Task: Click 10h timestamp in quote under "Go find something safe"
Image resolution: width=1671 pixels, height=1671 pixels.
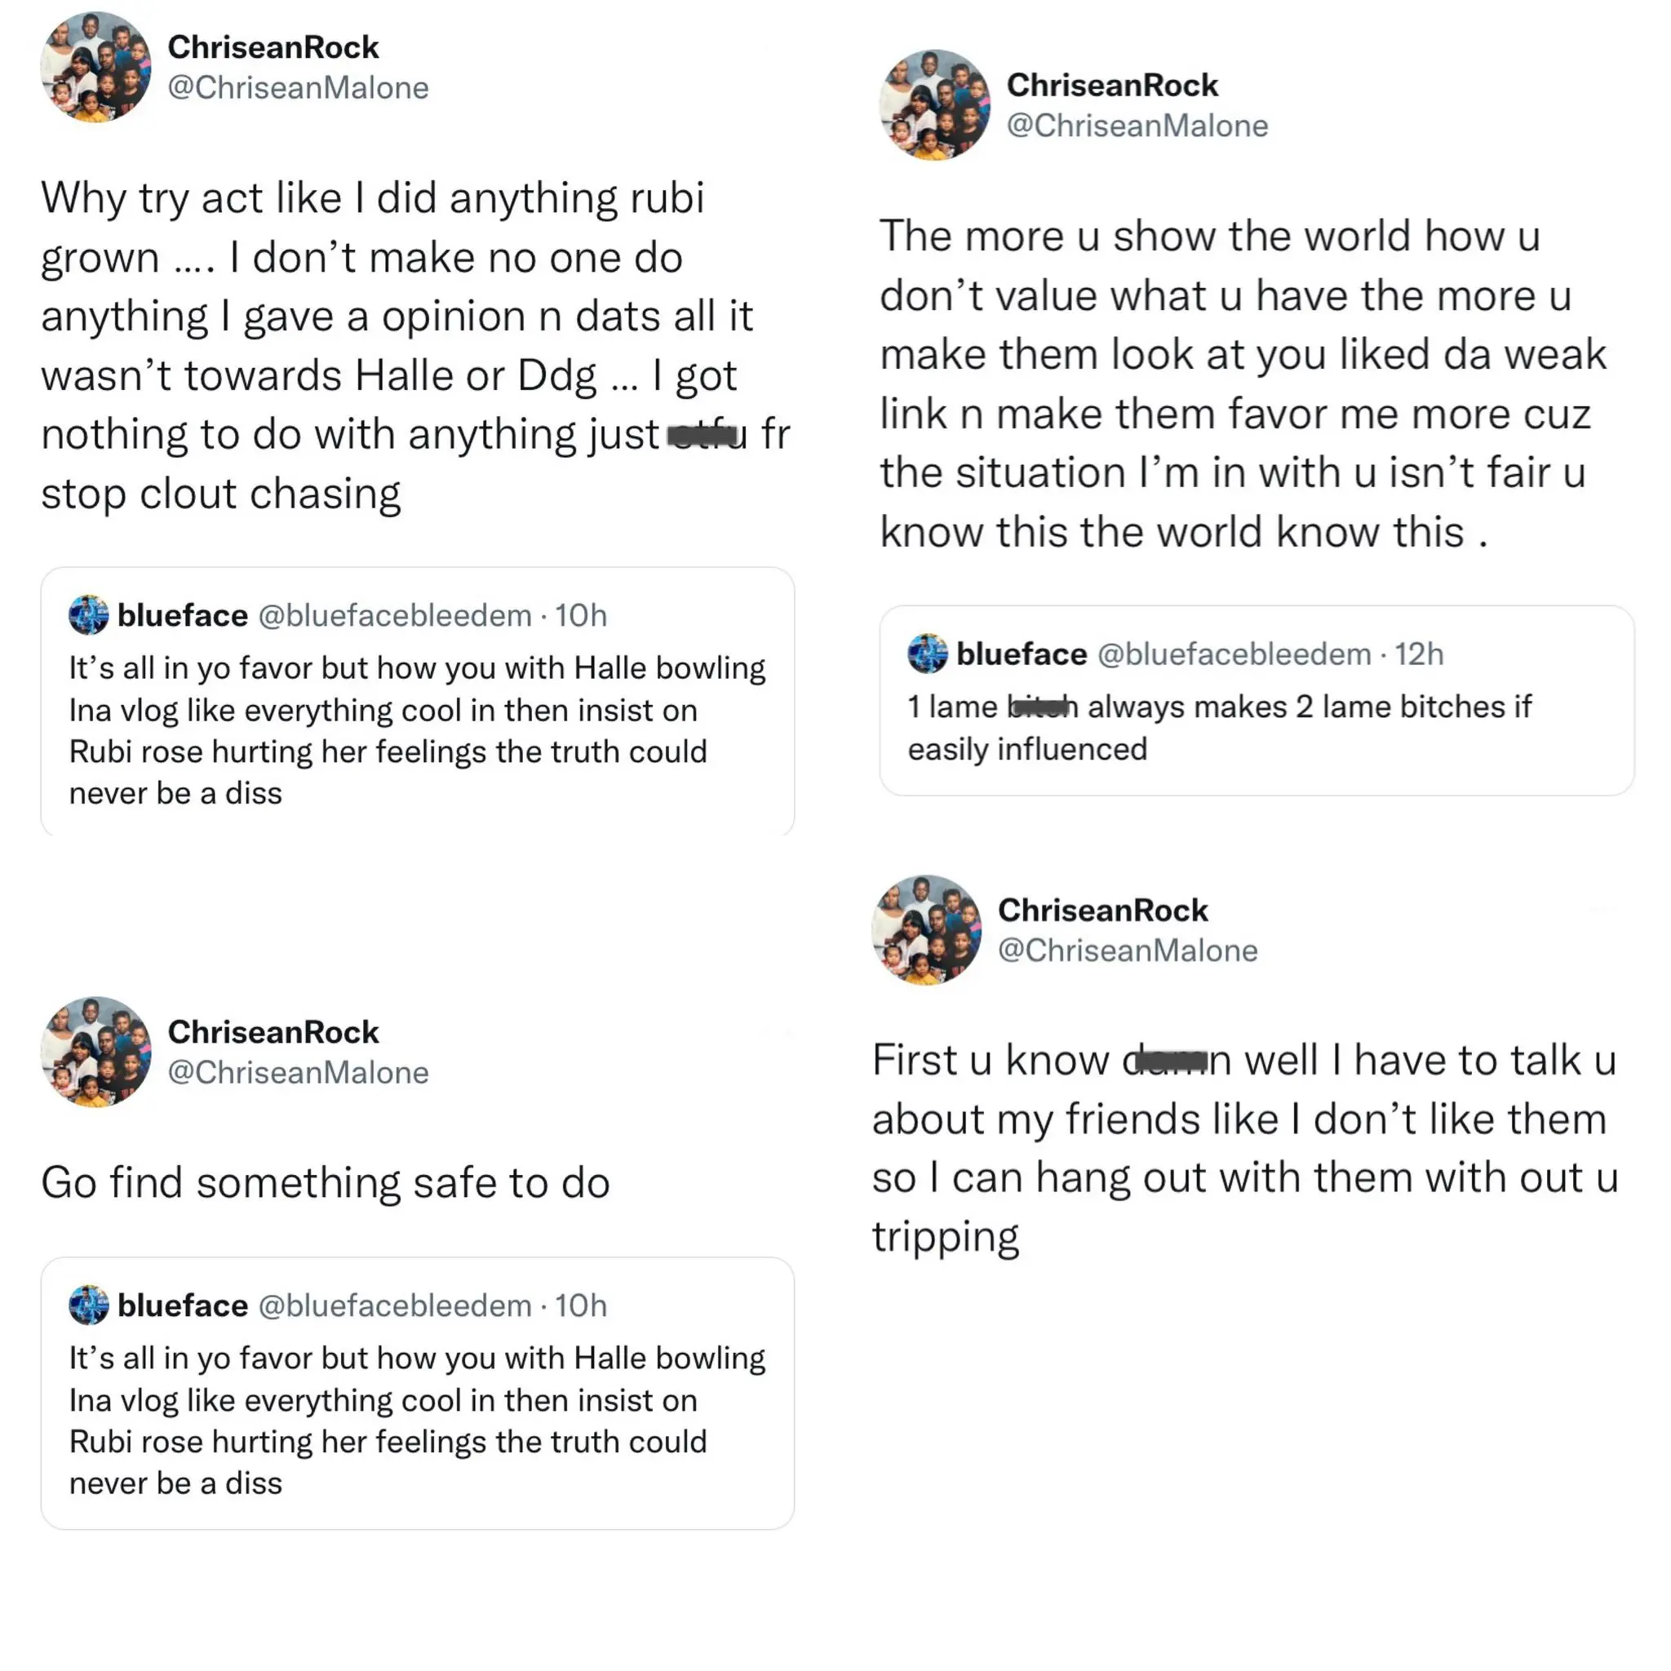Action: tap(580, 1305)
